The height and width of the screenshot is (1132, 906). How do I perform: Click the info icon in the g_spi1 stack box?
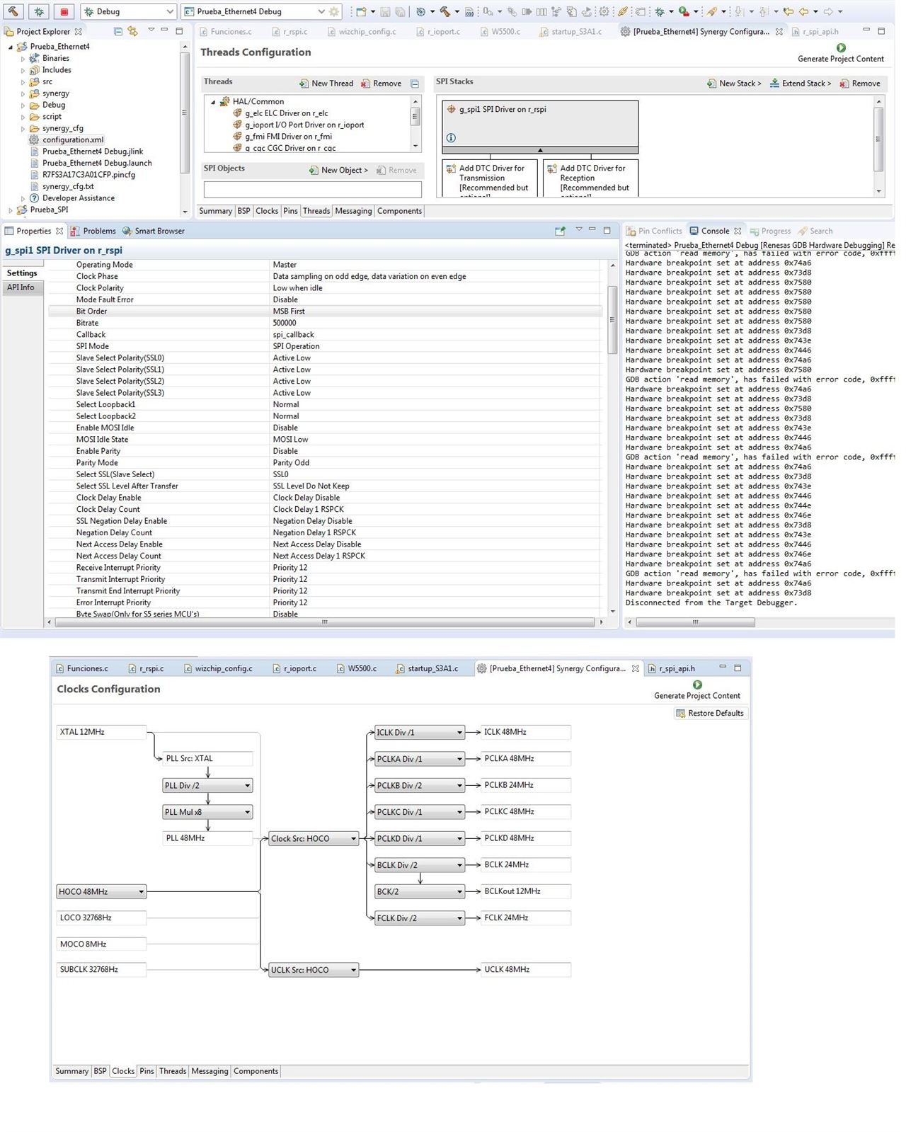451,138
